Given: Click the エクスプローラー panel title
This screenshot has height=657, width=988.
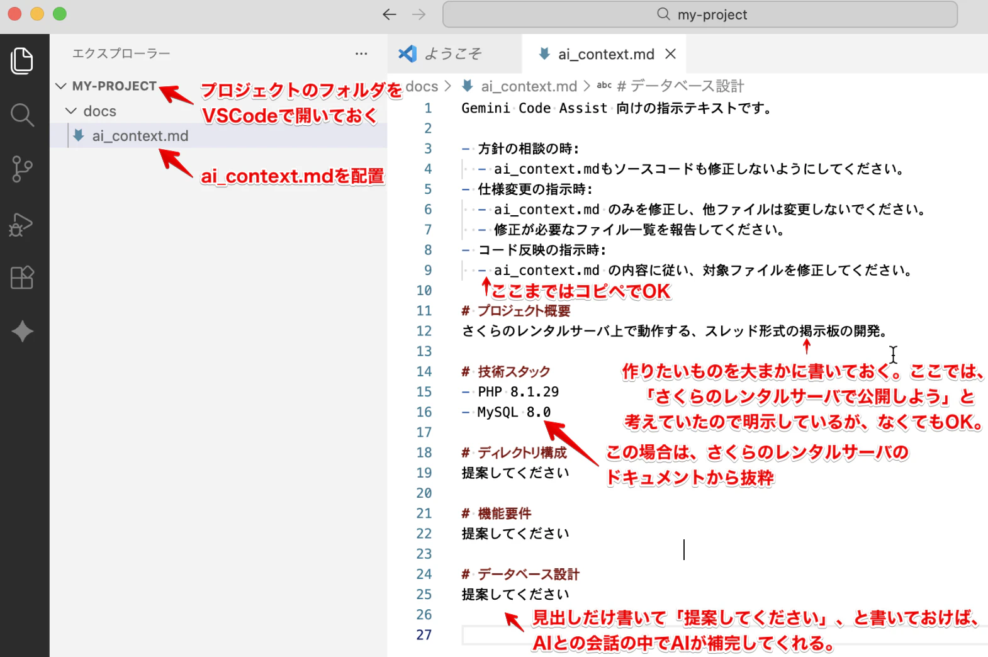Looking at the screenshot, I should 121,53.
